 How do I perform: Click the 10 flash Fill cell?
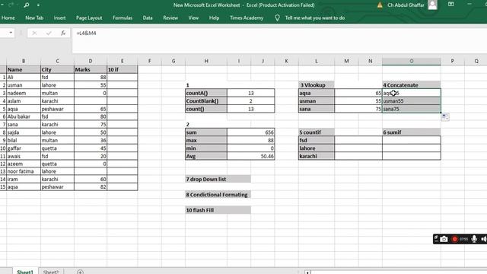[218, 210]
